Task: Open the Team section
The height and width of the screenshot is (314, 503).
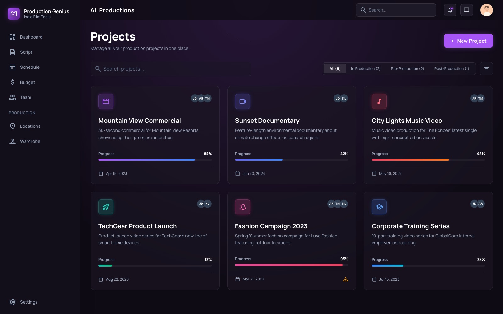Action: click(40, 97)
